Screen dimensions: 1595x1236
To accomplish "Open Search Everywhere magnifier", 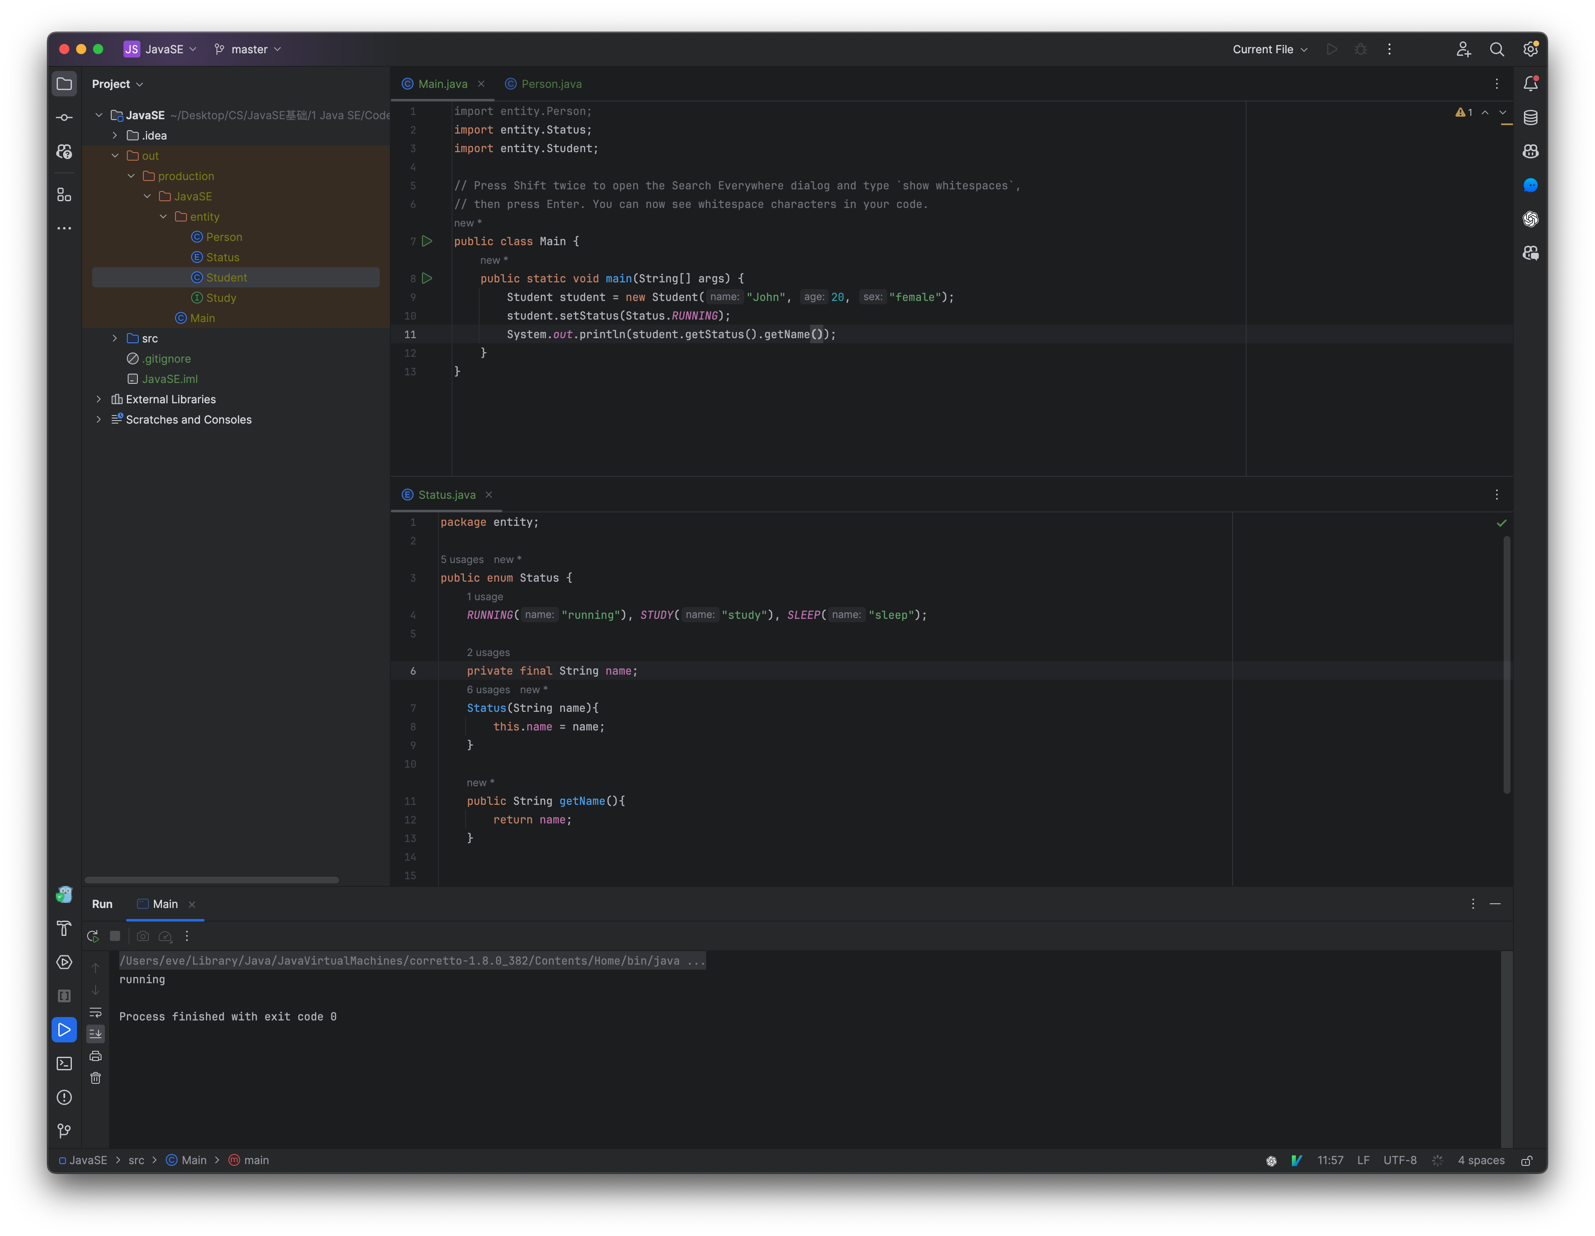I will (x=1497, y=49).
